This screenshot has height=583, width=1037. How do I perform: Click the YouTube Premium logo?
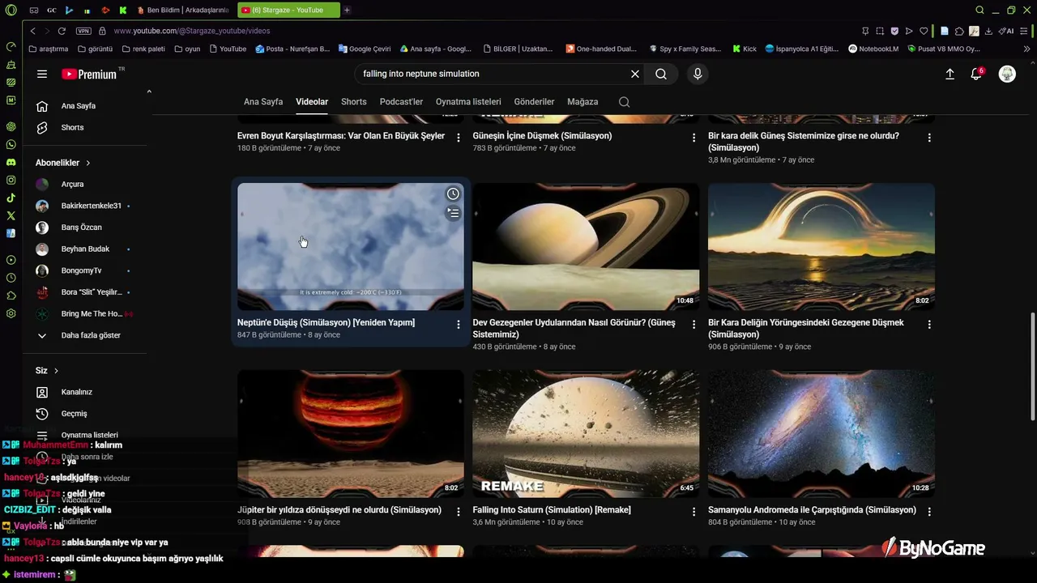click(x=89, y=74)
